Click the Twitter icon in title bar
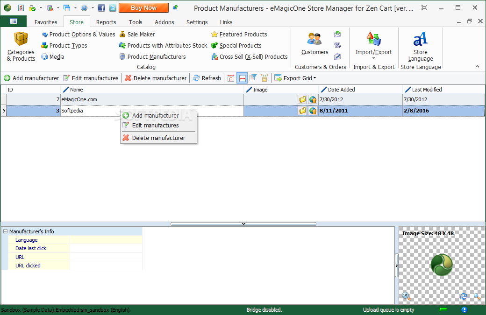Viewport: 486px width, 315px height. tap(113, 8)
